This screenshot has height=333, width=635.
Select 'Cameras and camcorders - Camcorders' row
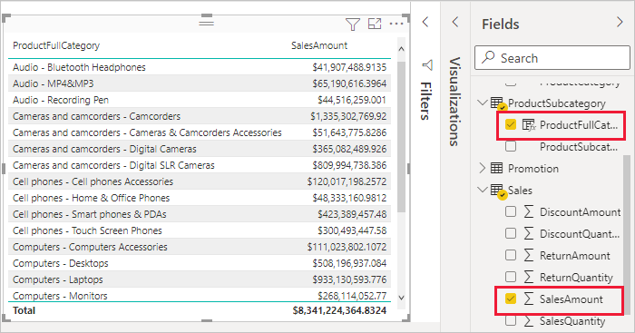coord(200,116)
